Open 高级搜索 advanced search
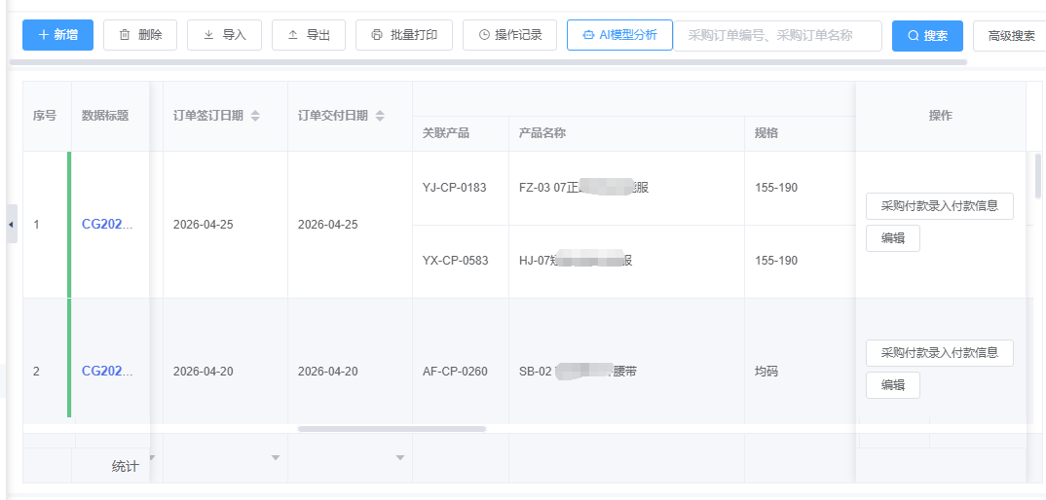This screenshot has height=500, width=1046. tap(1009, 36)
